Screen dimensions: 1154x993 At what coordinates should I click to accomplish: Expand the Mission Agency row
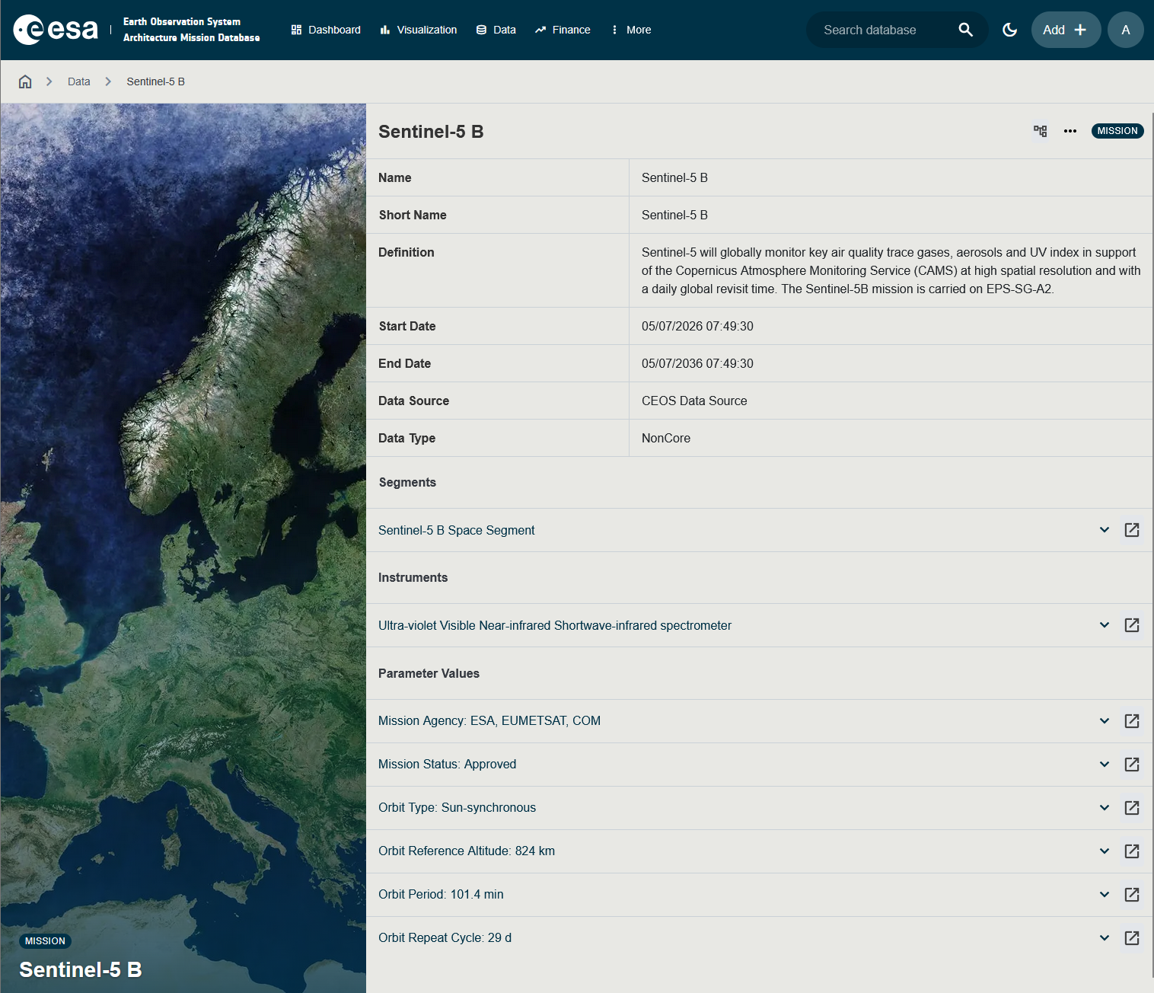1105,720
